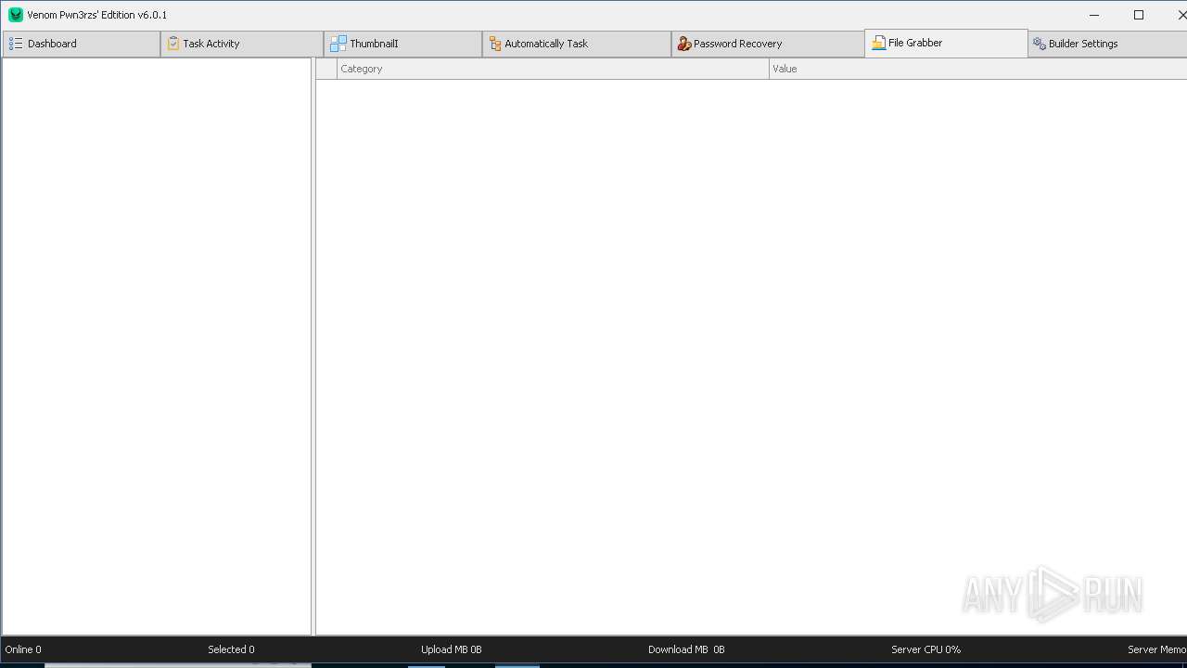The height and width of the screenshot is (668, 1187).
Task: Switch to the Task Activity tab
Action: (x=242, y=44)
